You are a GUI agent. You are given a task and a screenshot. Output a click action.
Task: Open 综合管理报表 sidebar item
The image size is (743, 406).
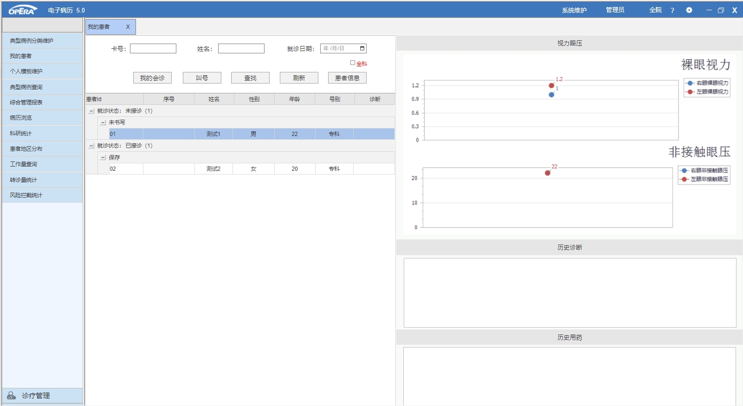(42, 102)
